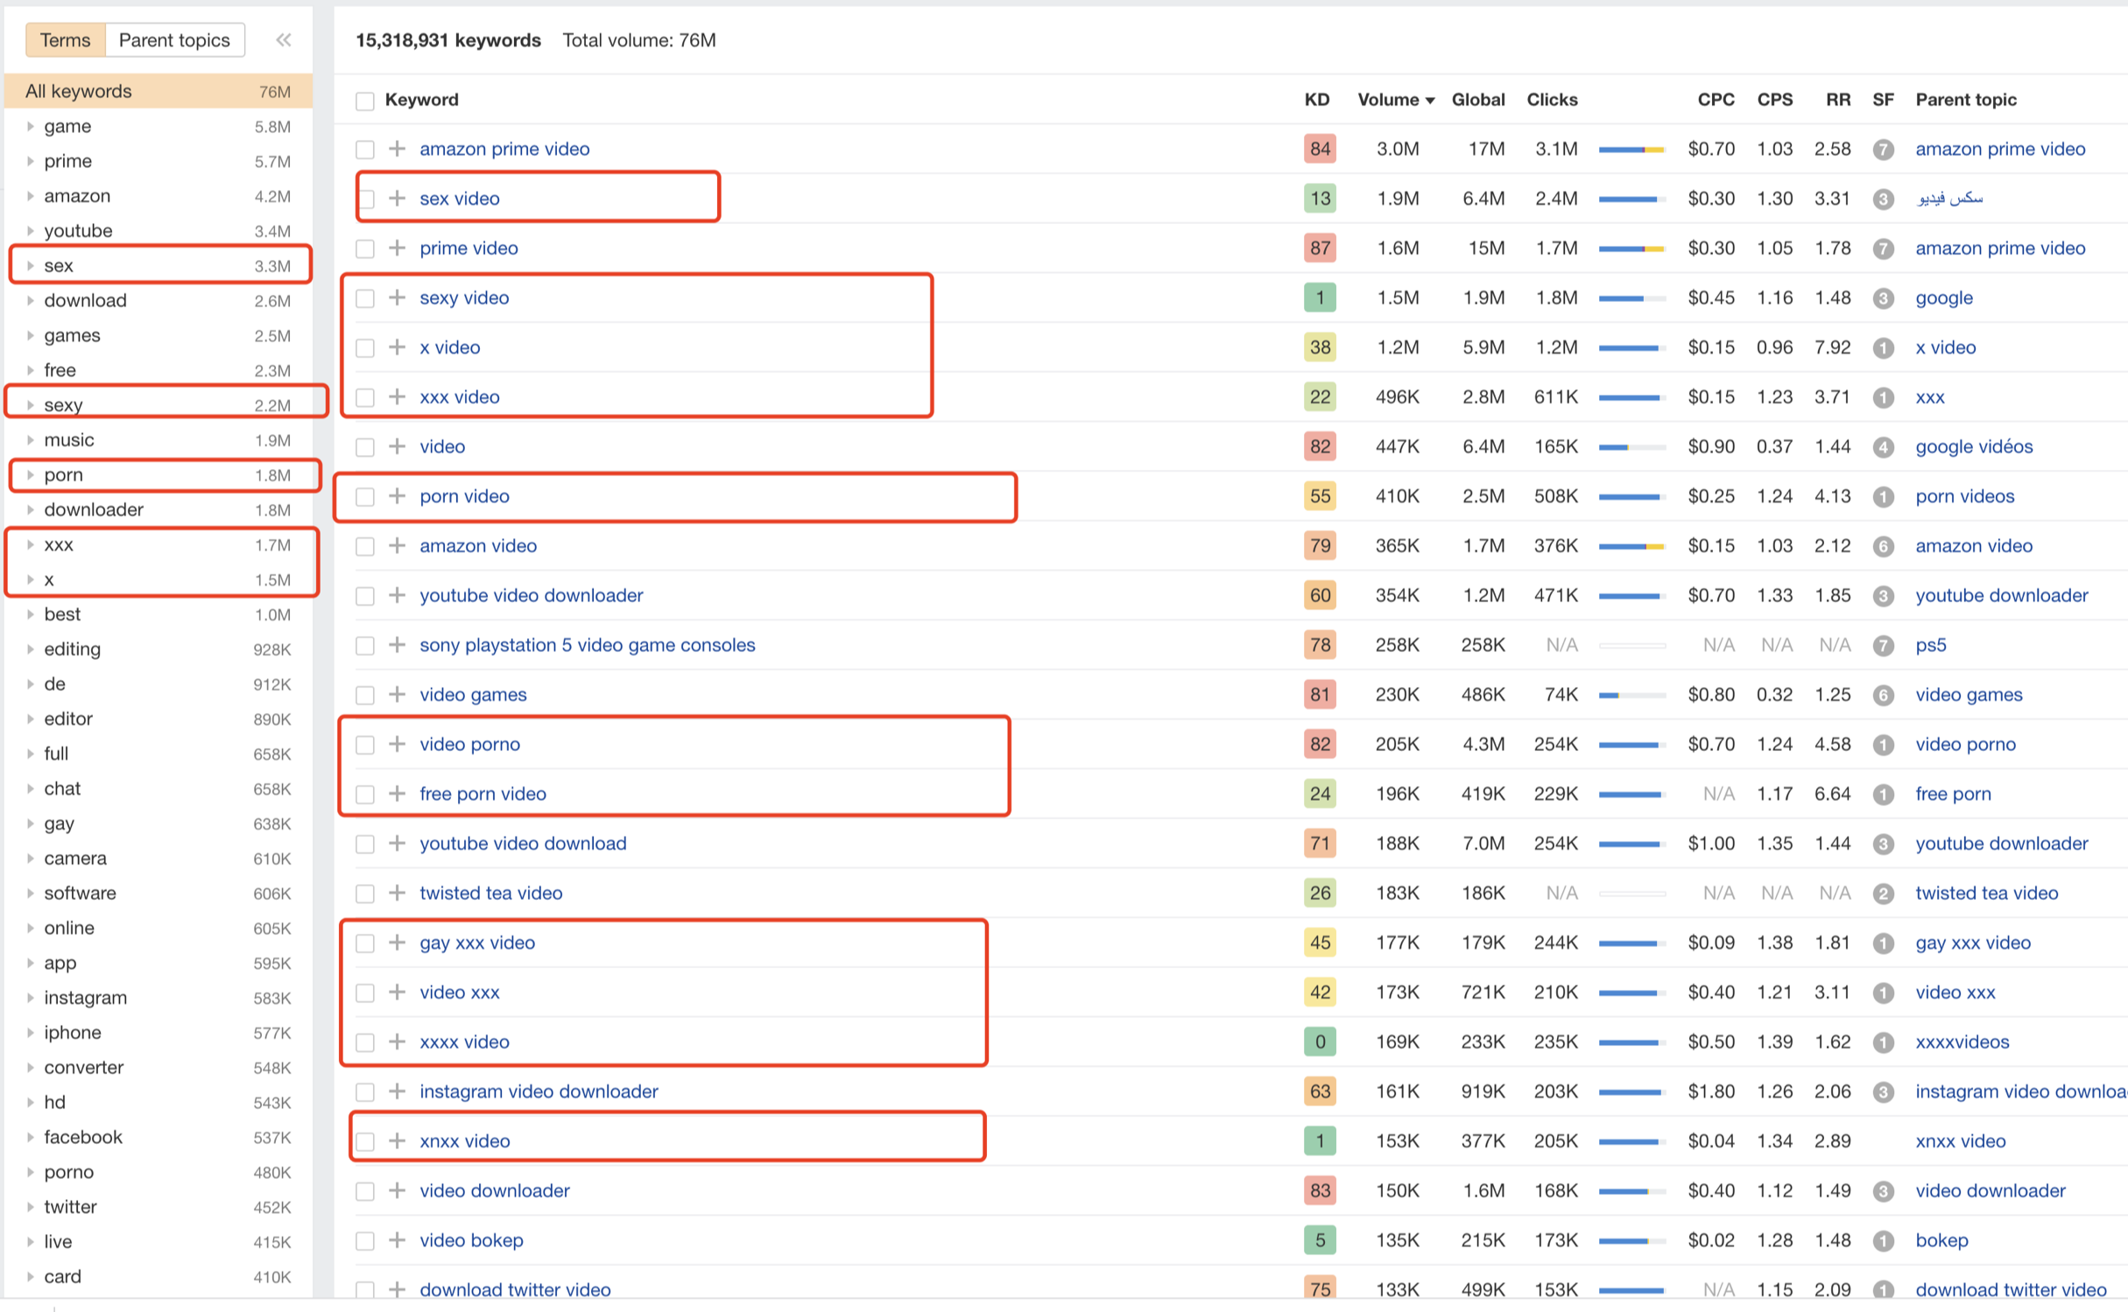
Task: Select the Terms tab
Action: pyautogui.click(x=66, y=40)
